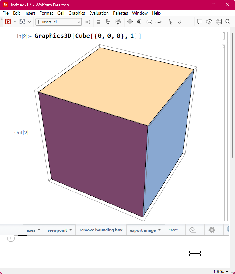Click the magnifying glass search icon
Viewport: 235px width, 274px height.
pyautogui.click(x=228, y=22)
